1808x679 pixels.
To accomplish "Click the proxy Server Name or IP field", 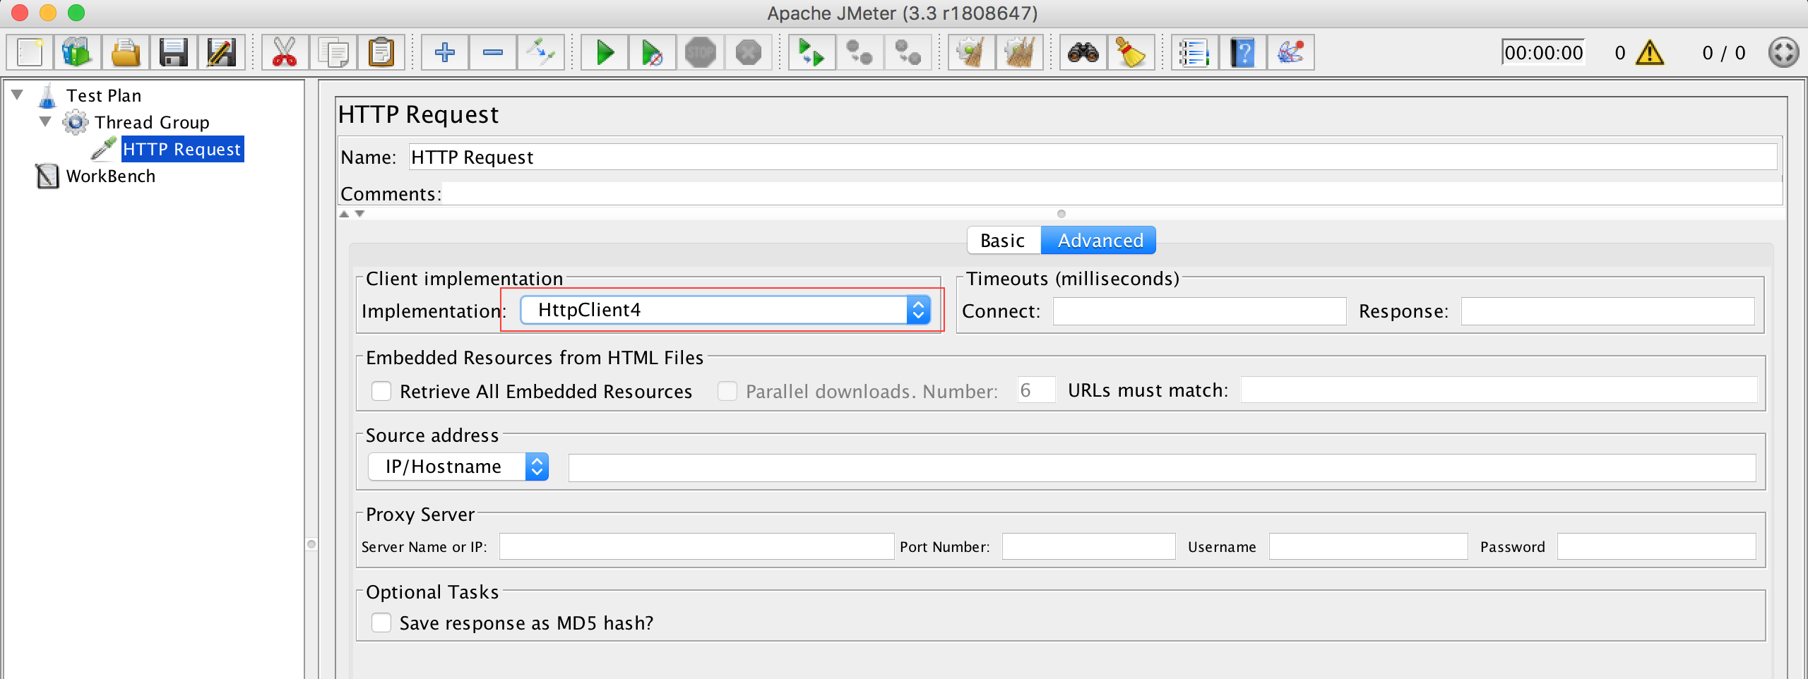I will pos(696,546).
